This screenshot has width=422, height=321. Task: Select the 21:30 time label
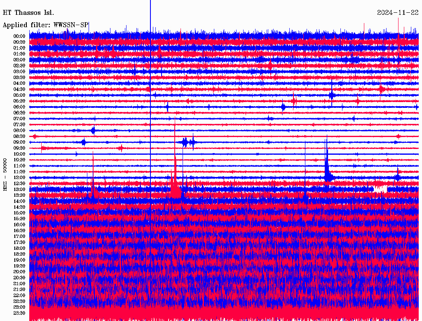(19, 290)
